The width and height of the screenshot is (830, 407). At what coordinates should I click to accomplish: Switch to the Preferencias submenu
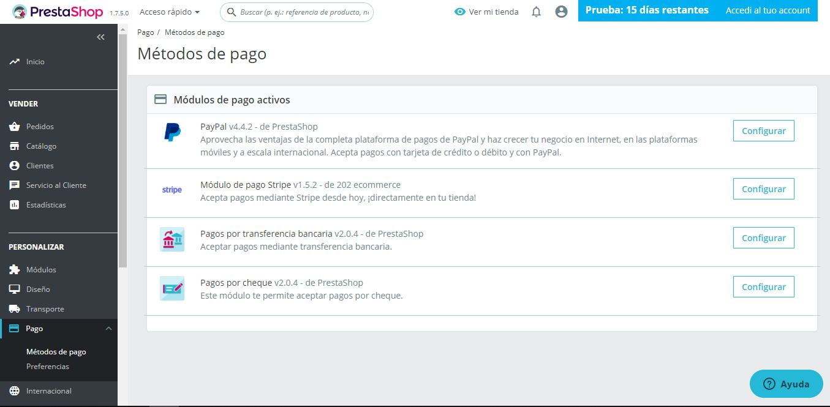[x=47, y=366]
